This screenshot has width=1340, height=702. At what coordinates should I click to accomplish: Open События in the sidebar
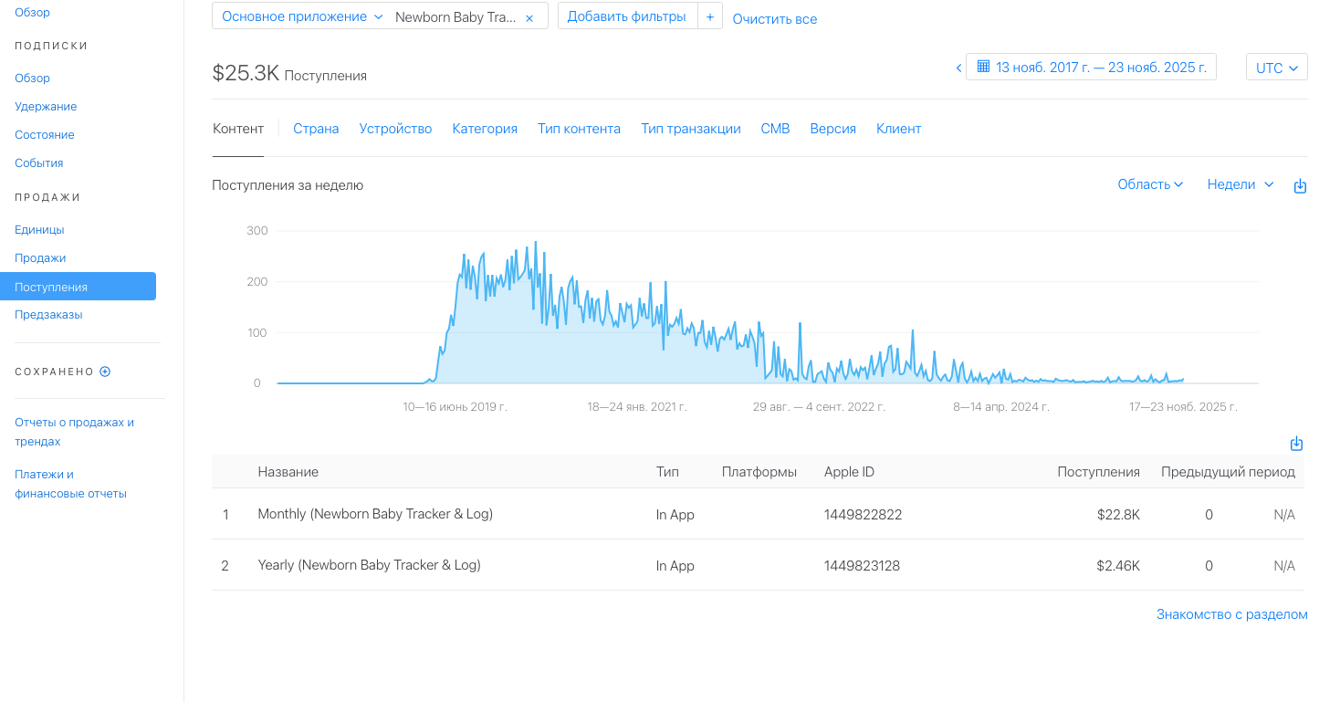tap(39, 163)
